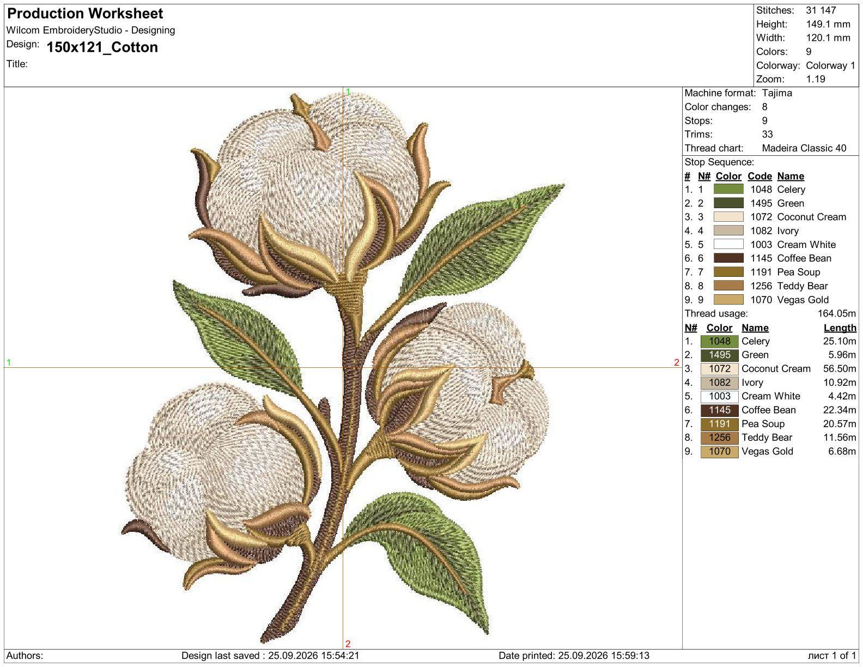This screenshot has width=863, height=667.
Task: Click the Cream White length "4.42m"
Action: [x=842, y=396]
